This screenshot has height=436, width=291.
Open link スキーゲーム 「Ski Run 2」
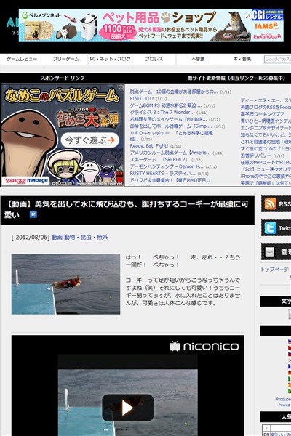pos(159,160)
